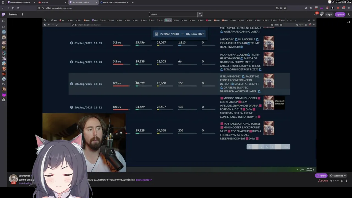Click the Just Chatting category link
This screenshot has width=352, height=198.
coord(25,183)
